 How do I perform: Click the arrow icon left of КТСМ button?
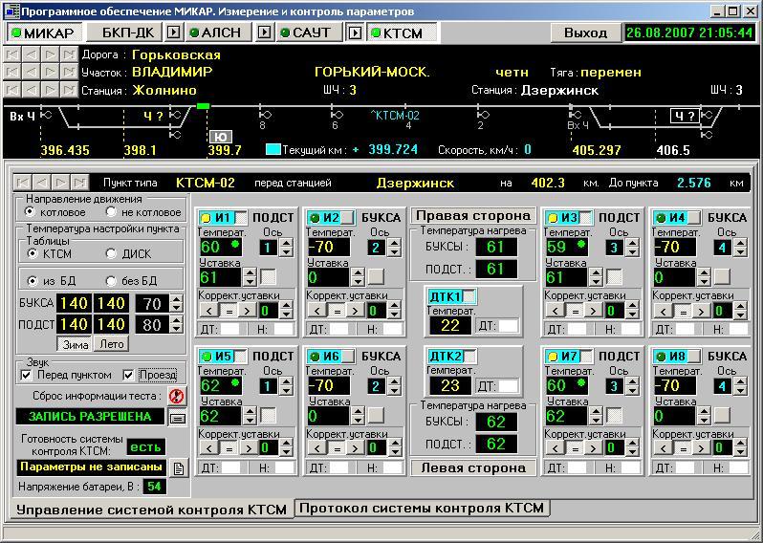[x=355, y=33]
